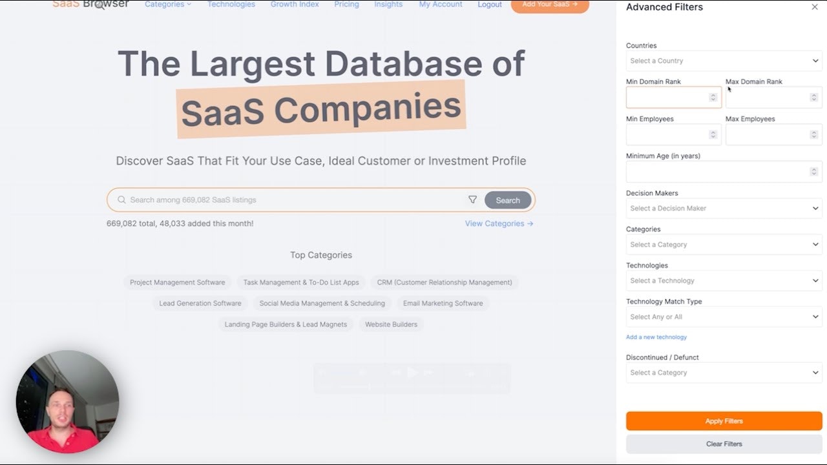Click the Add a new technology link
827x465 pixels.
[x=656, y=336]
